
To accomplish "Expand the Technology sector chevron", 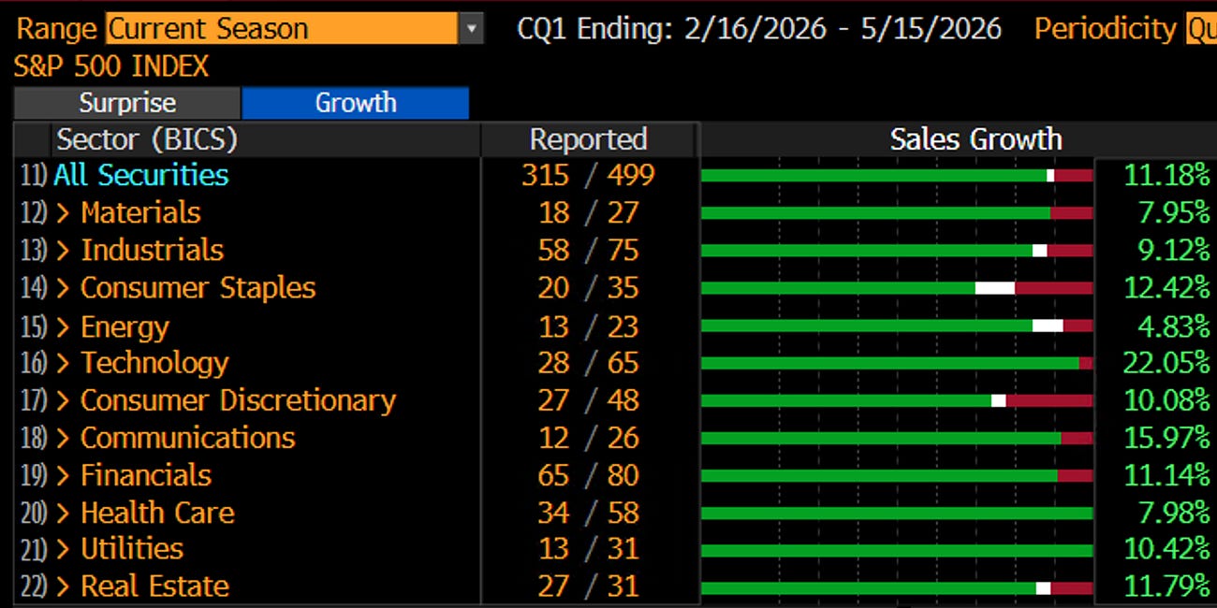I will (64, 363).
